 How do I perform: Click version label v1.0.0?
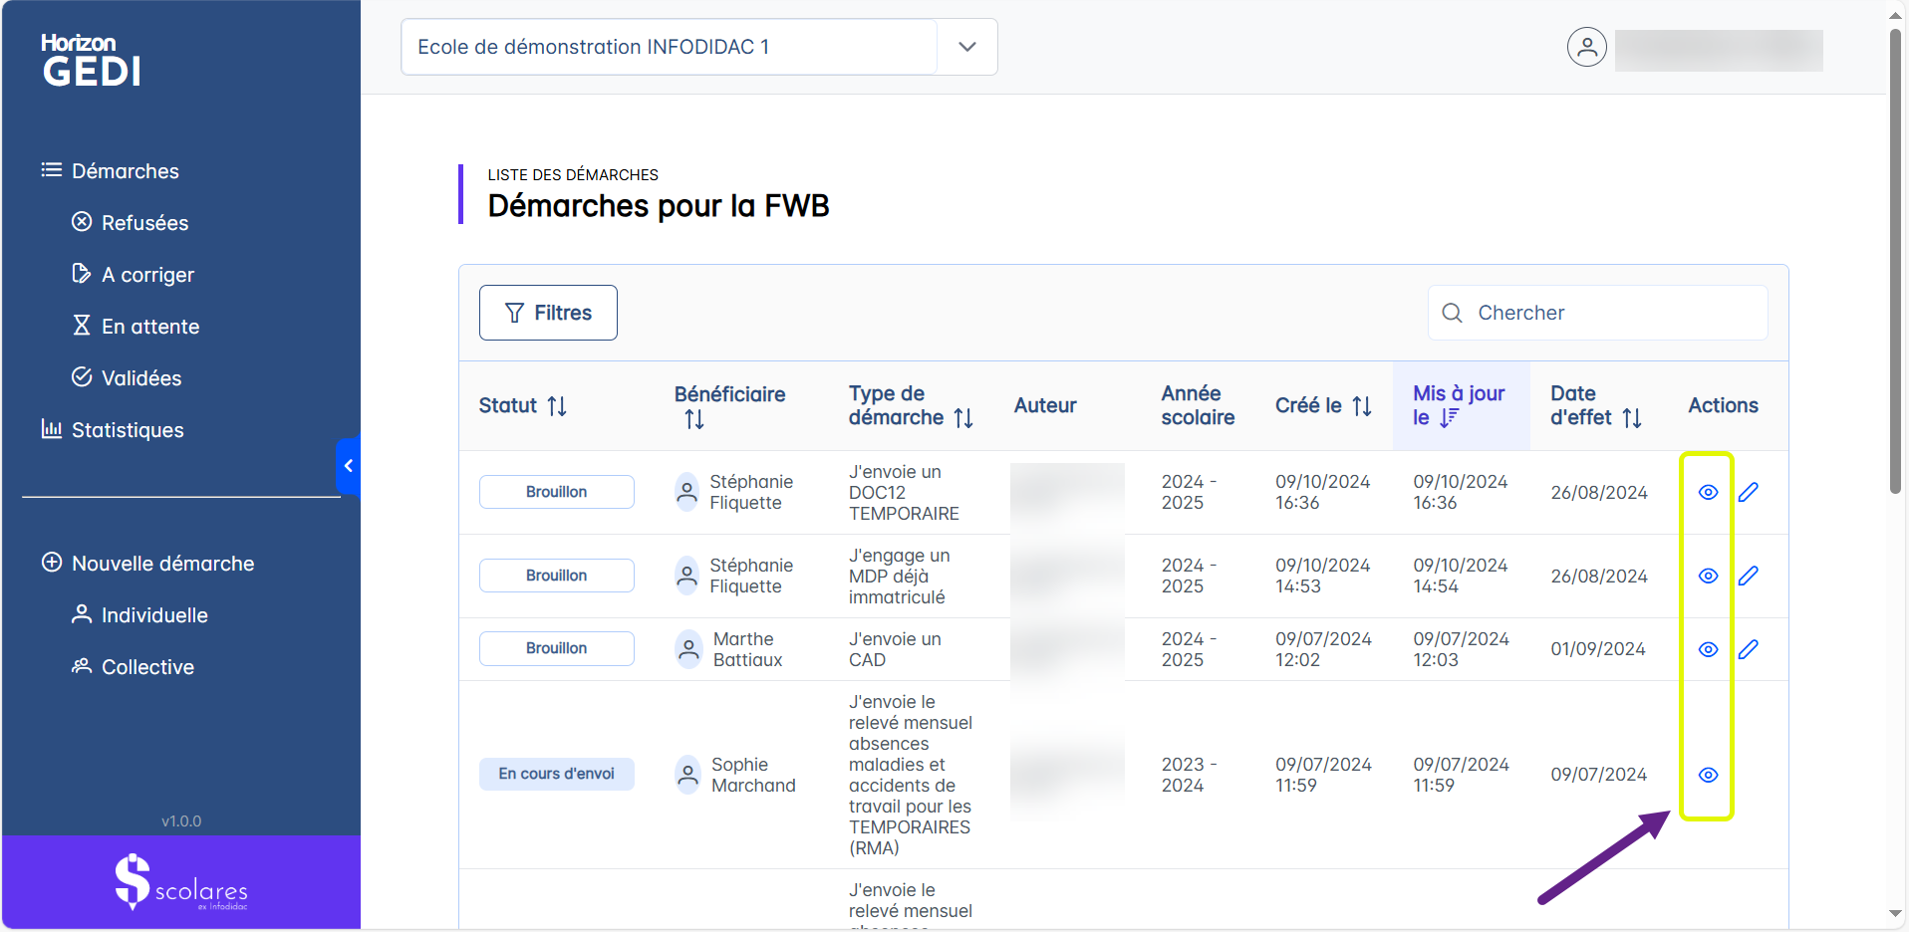(181, 821)
